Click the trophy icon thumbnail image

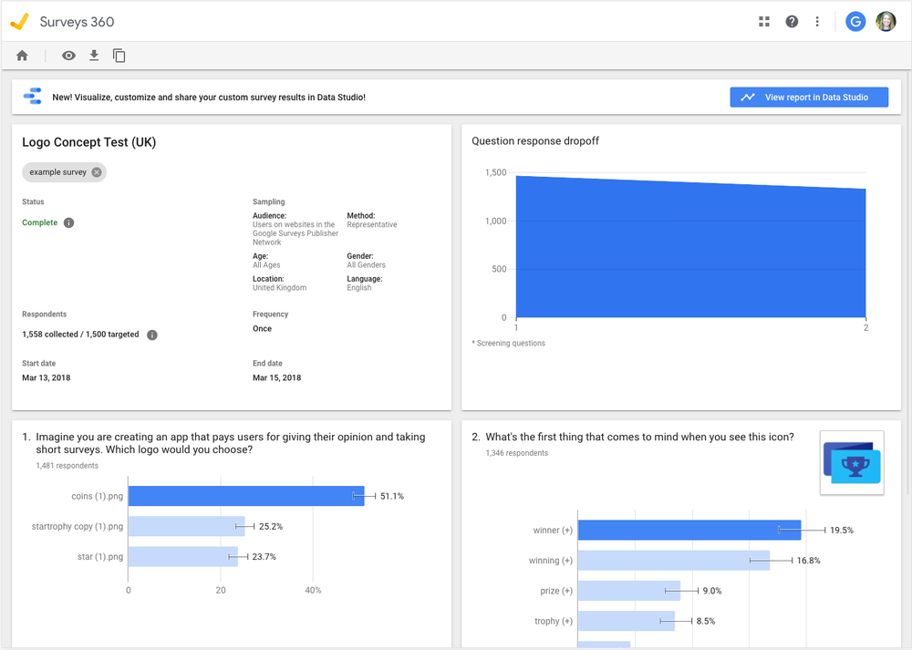click(x=852, y=463)
